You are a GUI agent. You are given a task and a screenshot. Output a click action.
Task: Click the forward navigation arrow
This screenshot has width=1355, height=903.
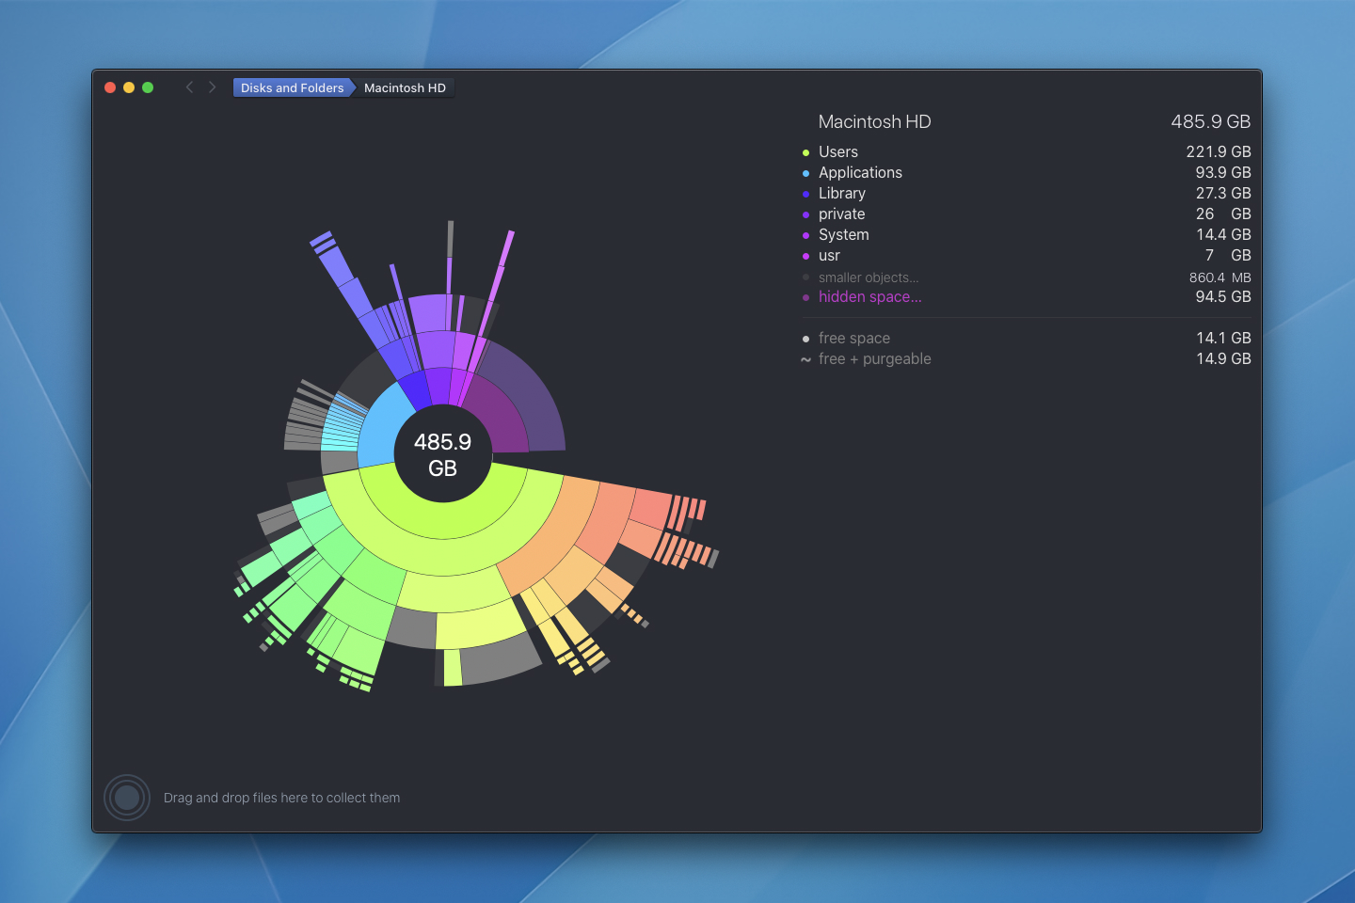[x=213, y=87]
